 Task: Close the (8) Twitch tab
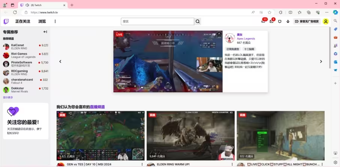(64, 5)
